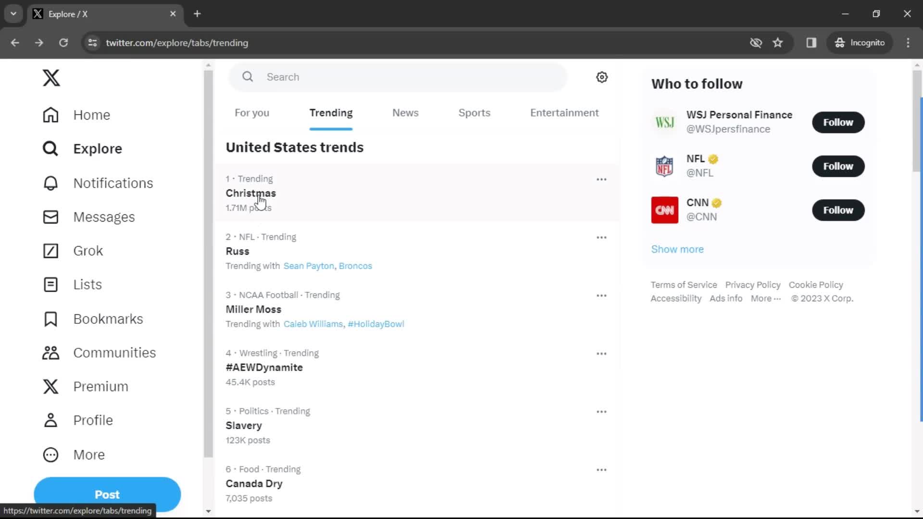Go back in browser history
The height and width of the screenshot is (519, 923).
coord(15,43)
